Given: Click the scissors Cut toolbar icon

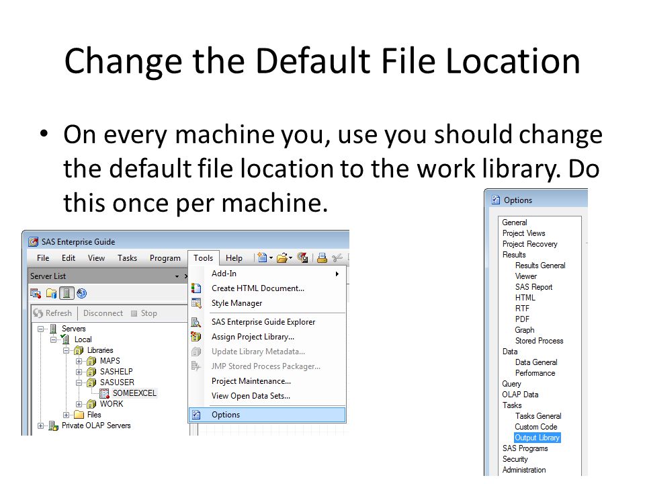Looking at the screenshot, I should click(337, 258).
